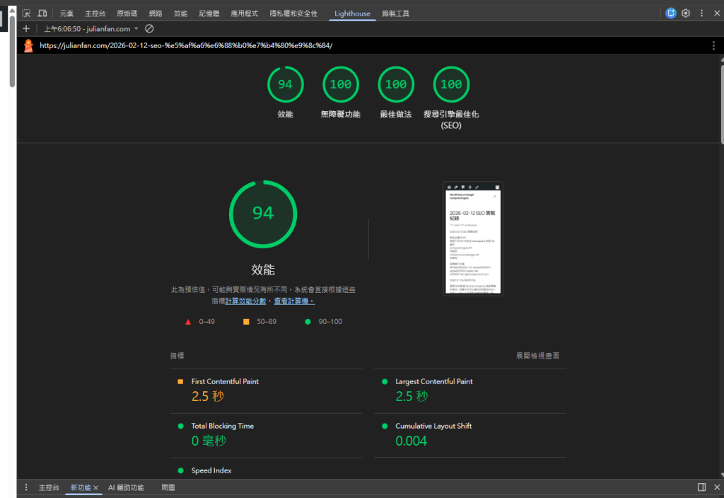Click the SEO score gauge showing 100
The height and width of the screenshot is (498, 724).
pyautogui.click(x=451, y=85)
